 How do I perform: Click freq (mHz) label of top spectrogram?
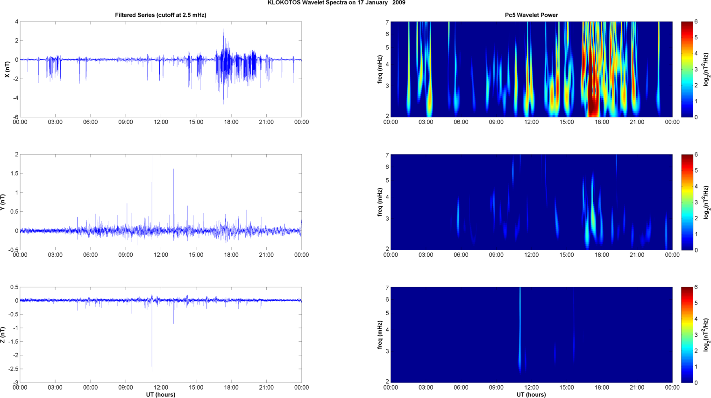point(380,69)
